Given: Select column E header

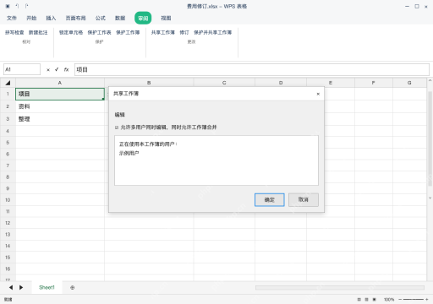Looking at the screenshot, I should click(331, 83).
